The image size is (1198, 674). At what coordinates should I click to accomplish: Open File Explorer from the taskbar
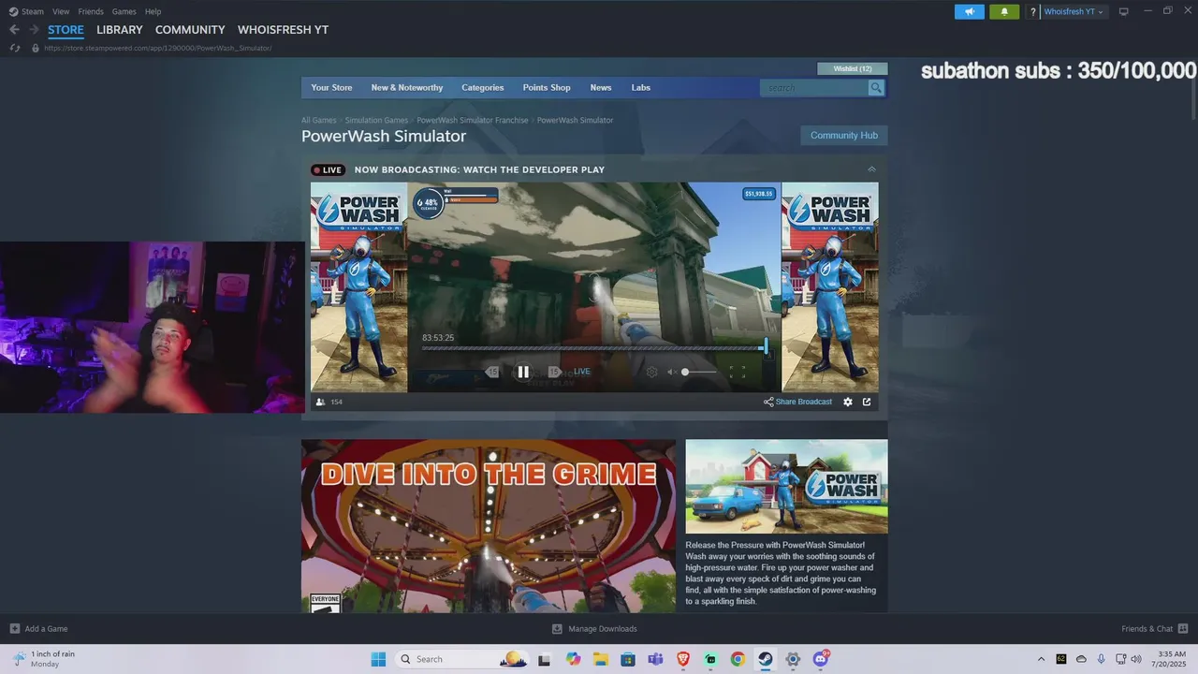[x=601, y=659]
